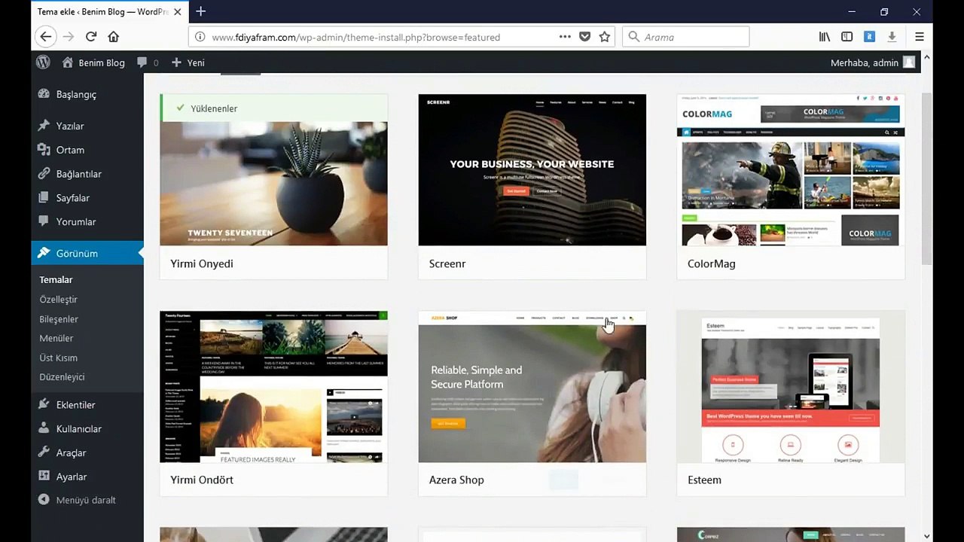964x542 pixels.
Task: Open Firefox hamburger menu
Action: [920, 37]
